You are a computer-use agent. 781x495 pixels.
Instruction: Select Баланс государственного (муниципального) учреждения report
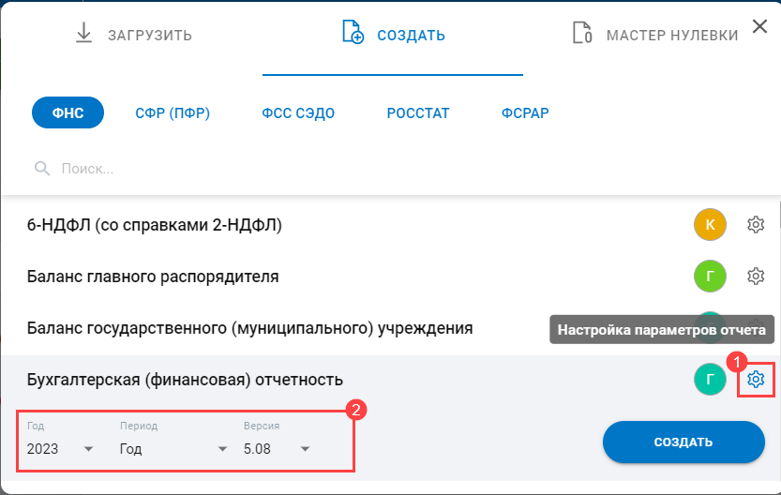click(249, 328)
